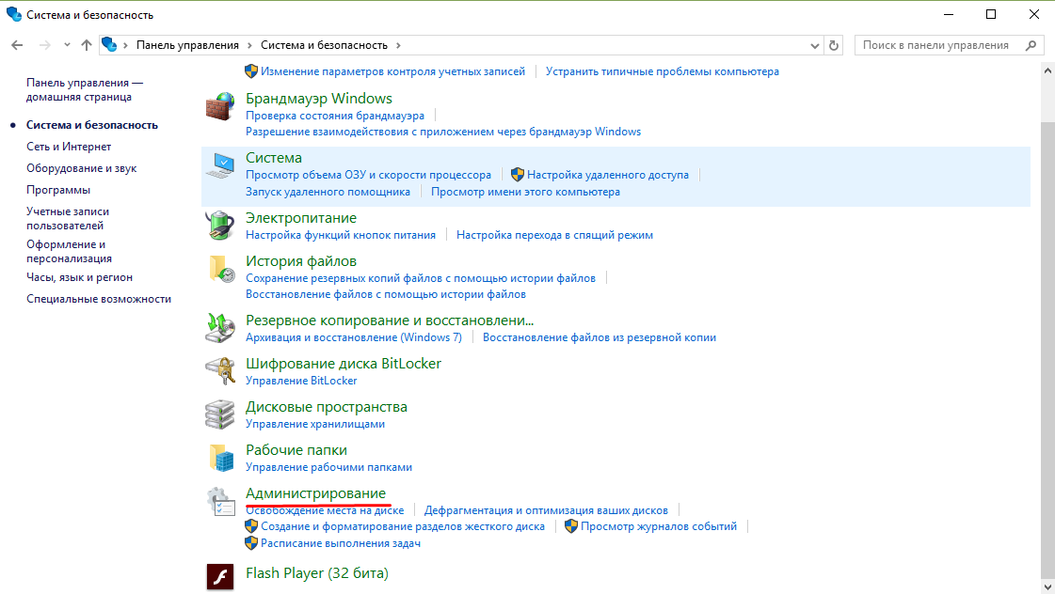Select 'Сеть и Интернет' in sidebar
Viewport: 1055px width, 594px height.
pos(69,147)
